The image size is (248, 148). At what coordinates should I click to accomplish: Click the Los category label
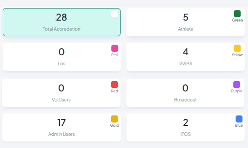coord(62,63)
